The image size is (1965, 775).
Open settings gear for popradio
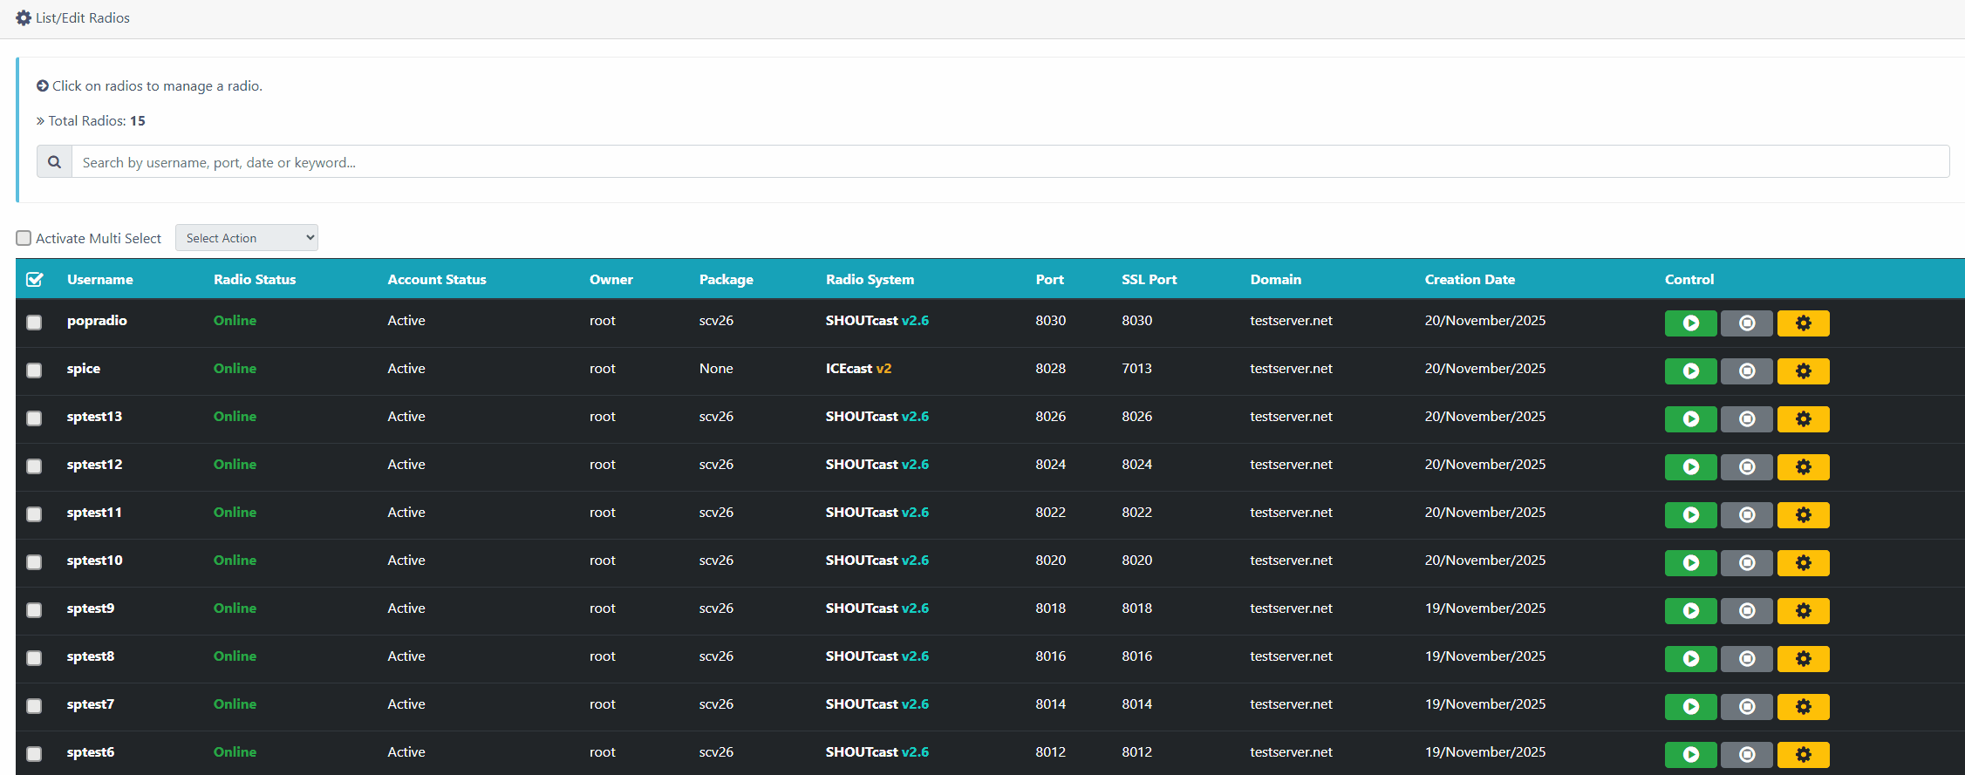coord(1804,323)
